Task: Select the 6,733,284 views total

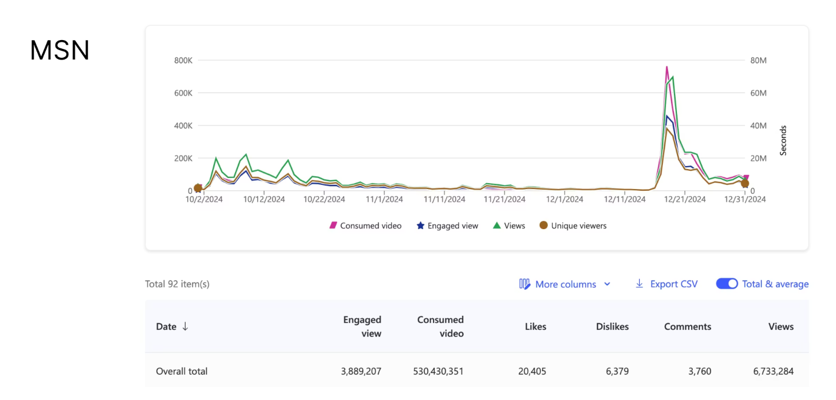Action: (774, 371)
